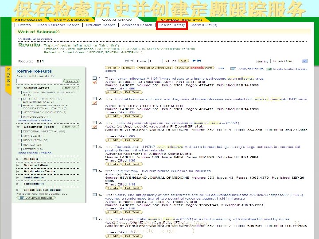Open Full Text for result 1

(132, 92)
